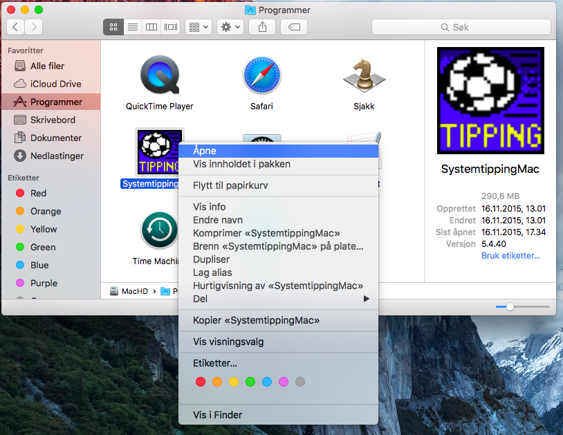
Task: Open the arrange items dropdown
Action: pos(199,27)
